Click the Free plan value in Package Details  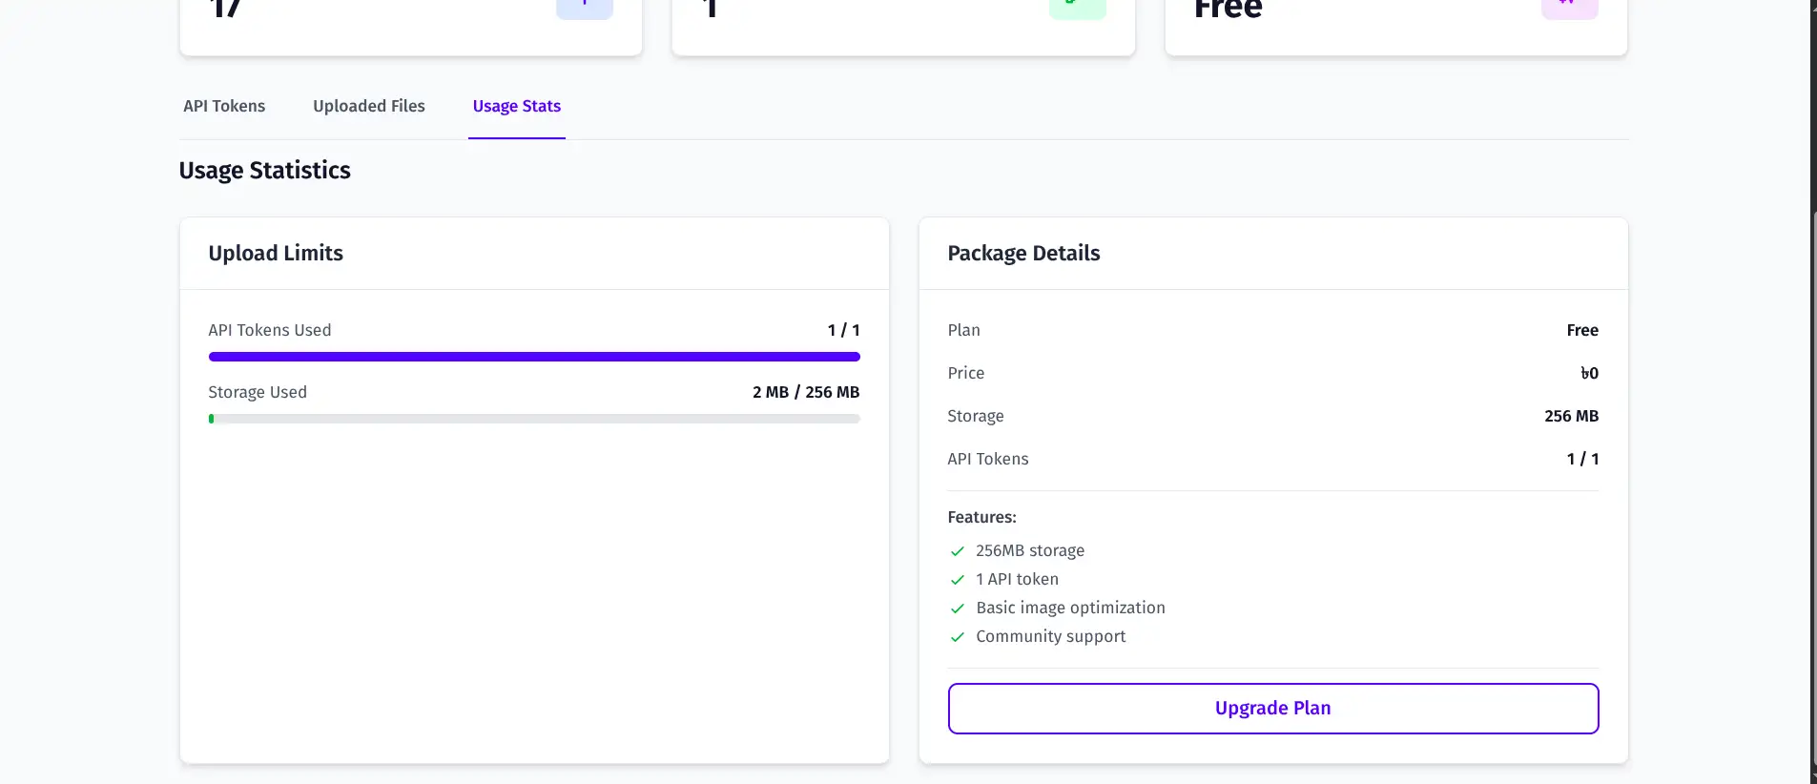[x=1581, y=330]
